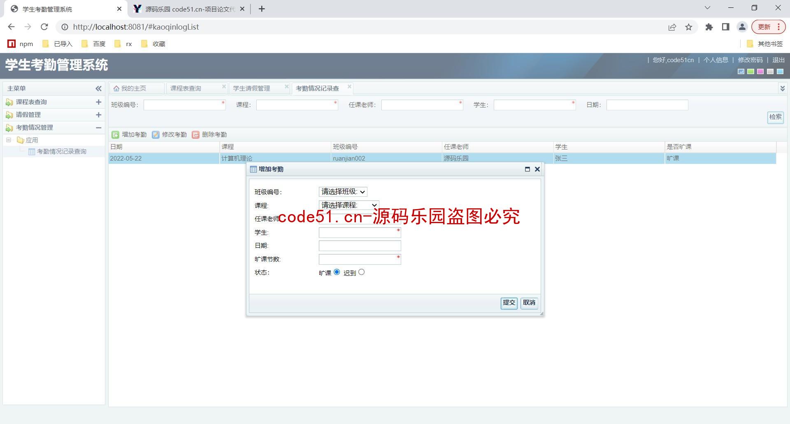Click the 检索 search button

(x=775, y=117)
